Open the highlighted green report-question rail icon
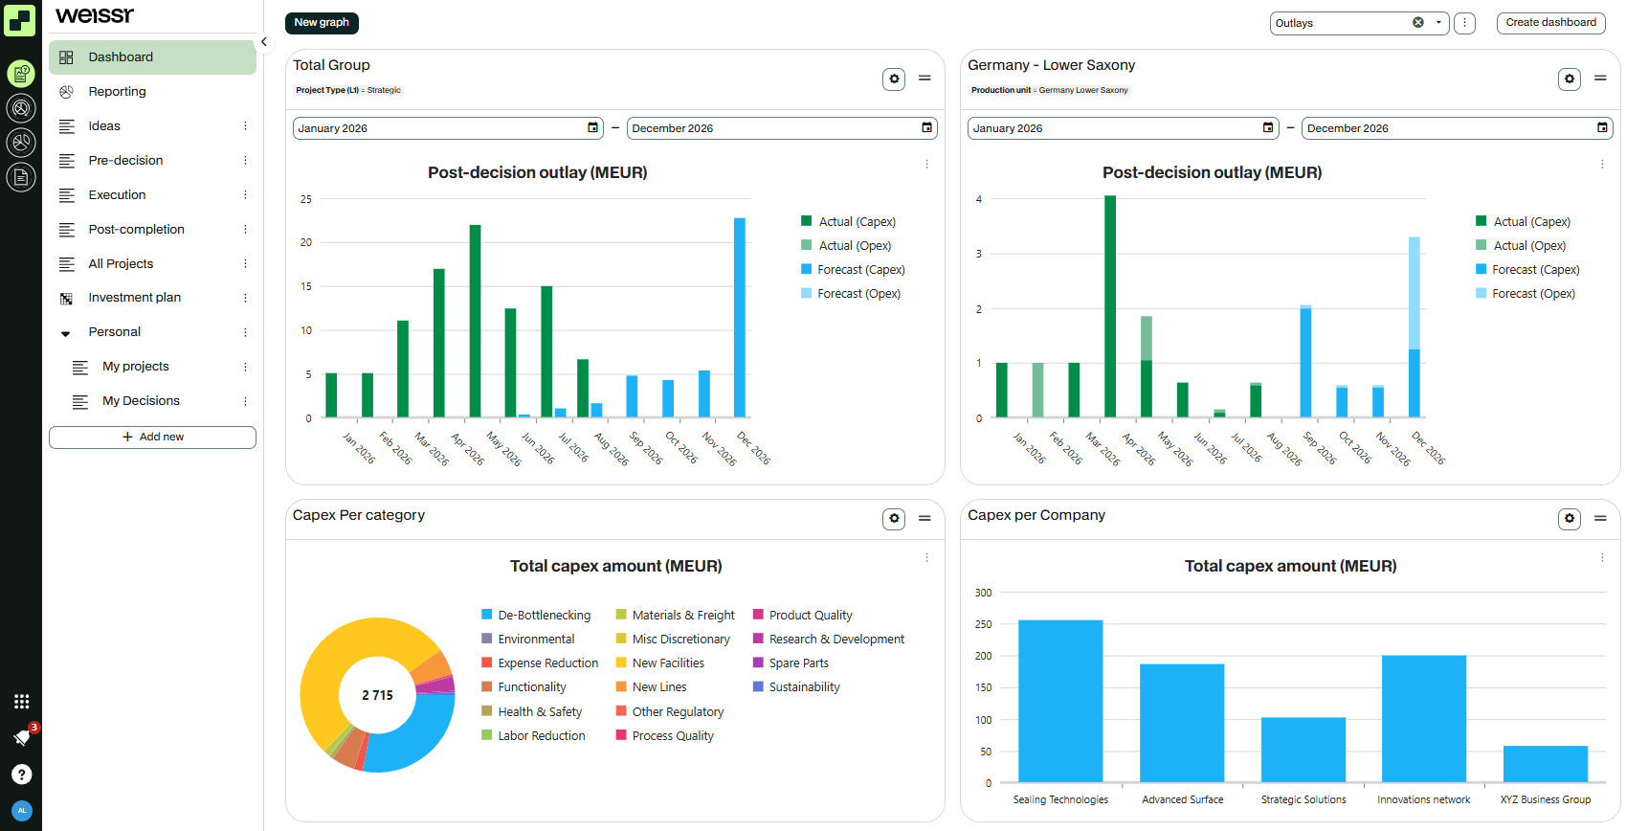The image size is (1626, 831). pos(21,74)
